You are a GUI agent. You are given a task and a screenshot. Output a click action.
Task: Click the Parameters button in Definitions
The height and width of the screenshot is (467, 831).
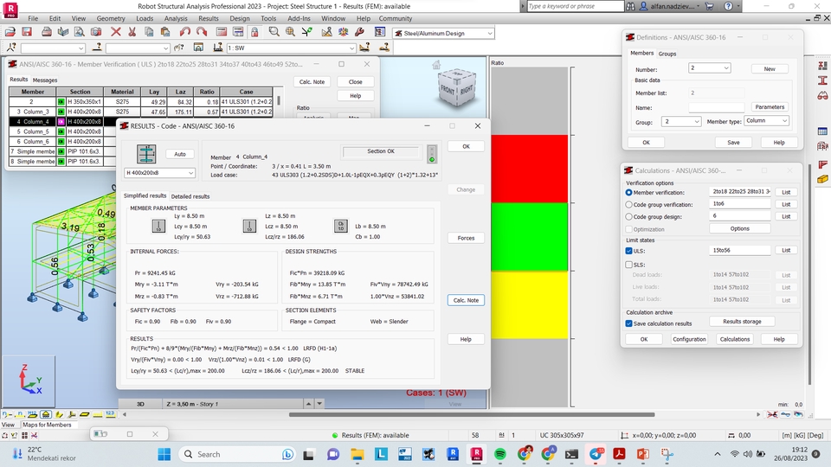coord(770,107)
